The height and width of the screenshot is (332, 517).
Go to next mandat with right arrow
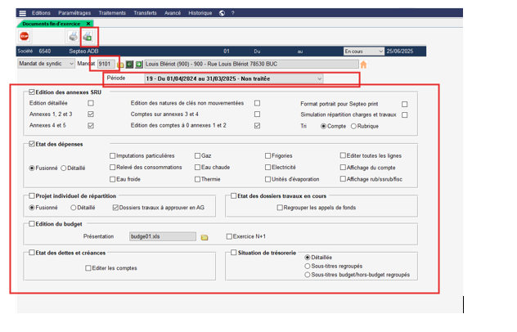pyautogui.click(x=139, y=64)
